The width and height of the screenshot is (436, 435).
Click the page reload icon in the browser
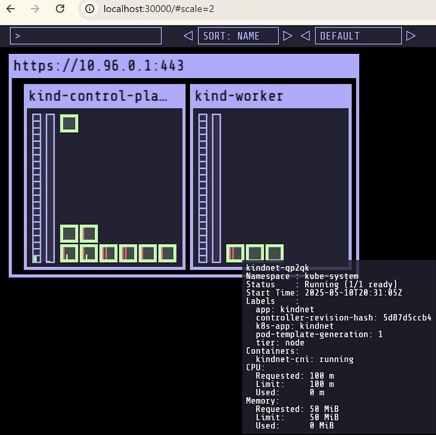pyautogui.click(x=60, y=9)
